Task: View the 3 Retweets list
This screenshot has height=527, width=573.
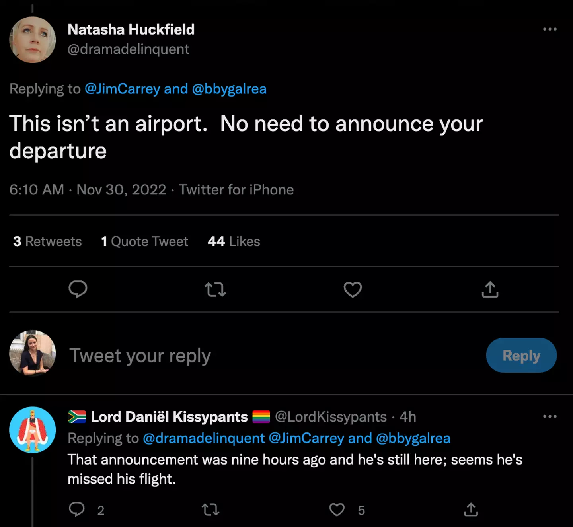Action: click(x=47, y=241)
